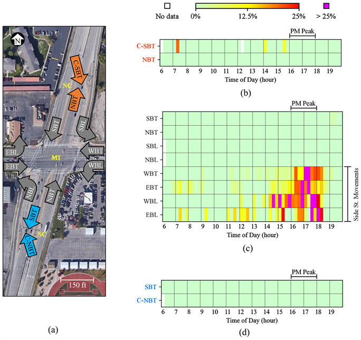Click the blue C-NBT arrow on map
The image size is (361, 340).
30,244
